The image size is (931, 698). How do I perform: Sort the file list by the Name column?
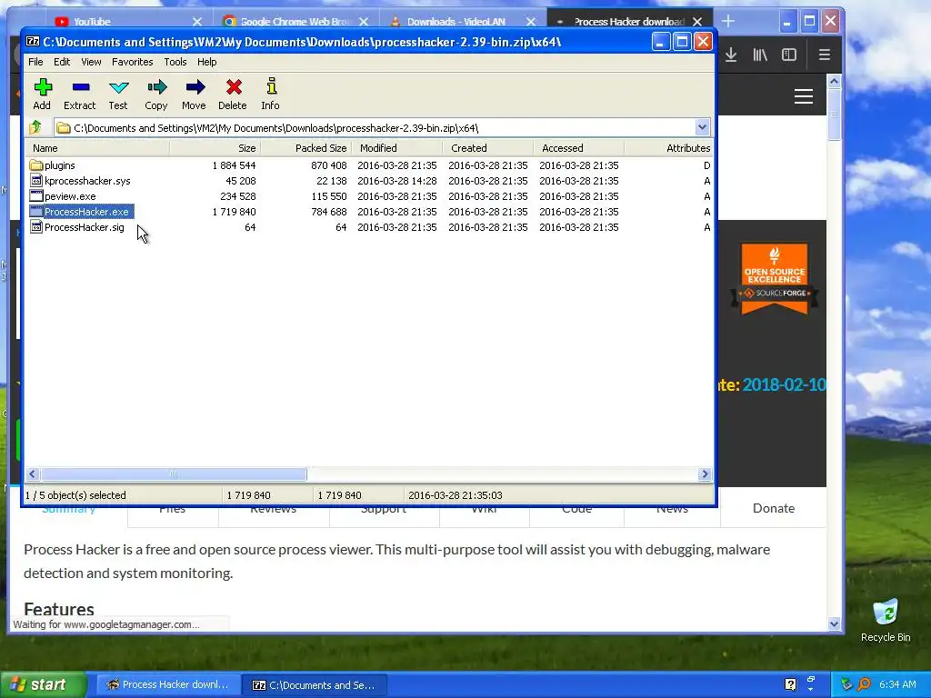pos(97,148)
